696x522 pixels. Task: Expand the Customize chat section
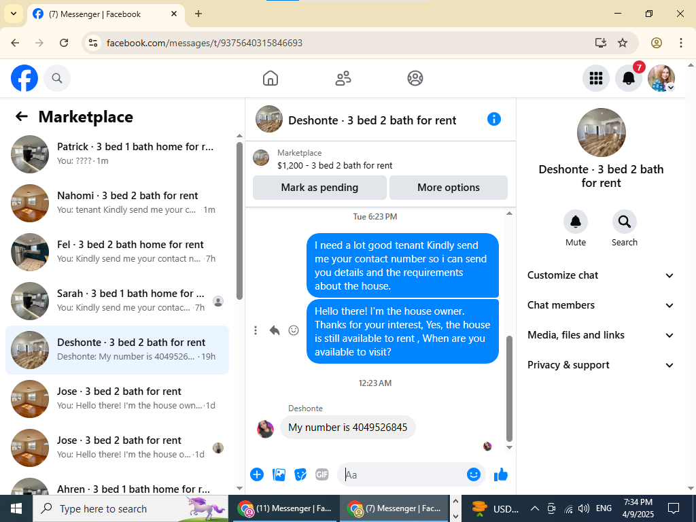coord(601,275)
